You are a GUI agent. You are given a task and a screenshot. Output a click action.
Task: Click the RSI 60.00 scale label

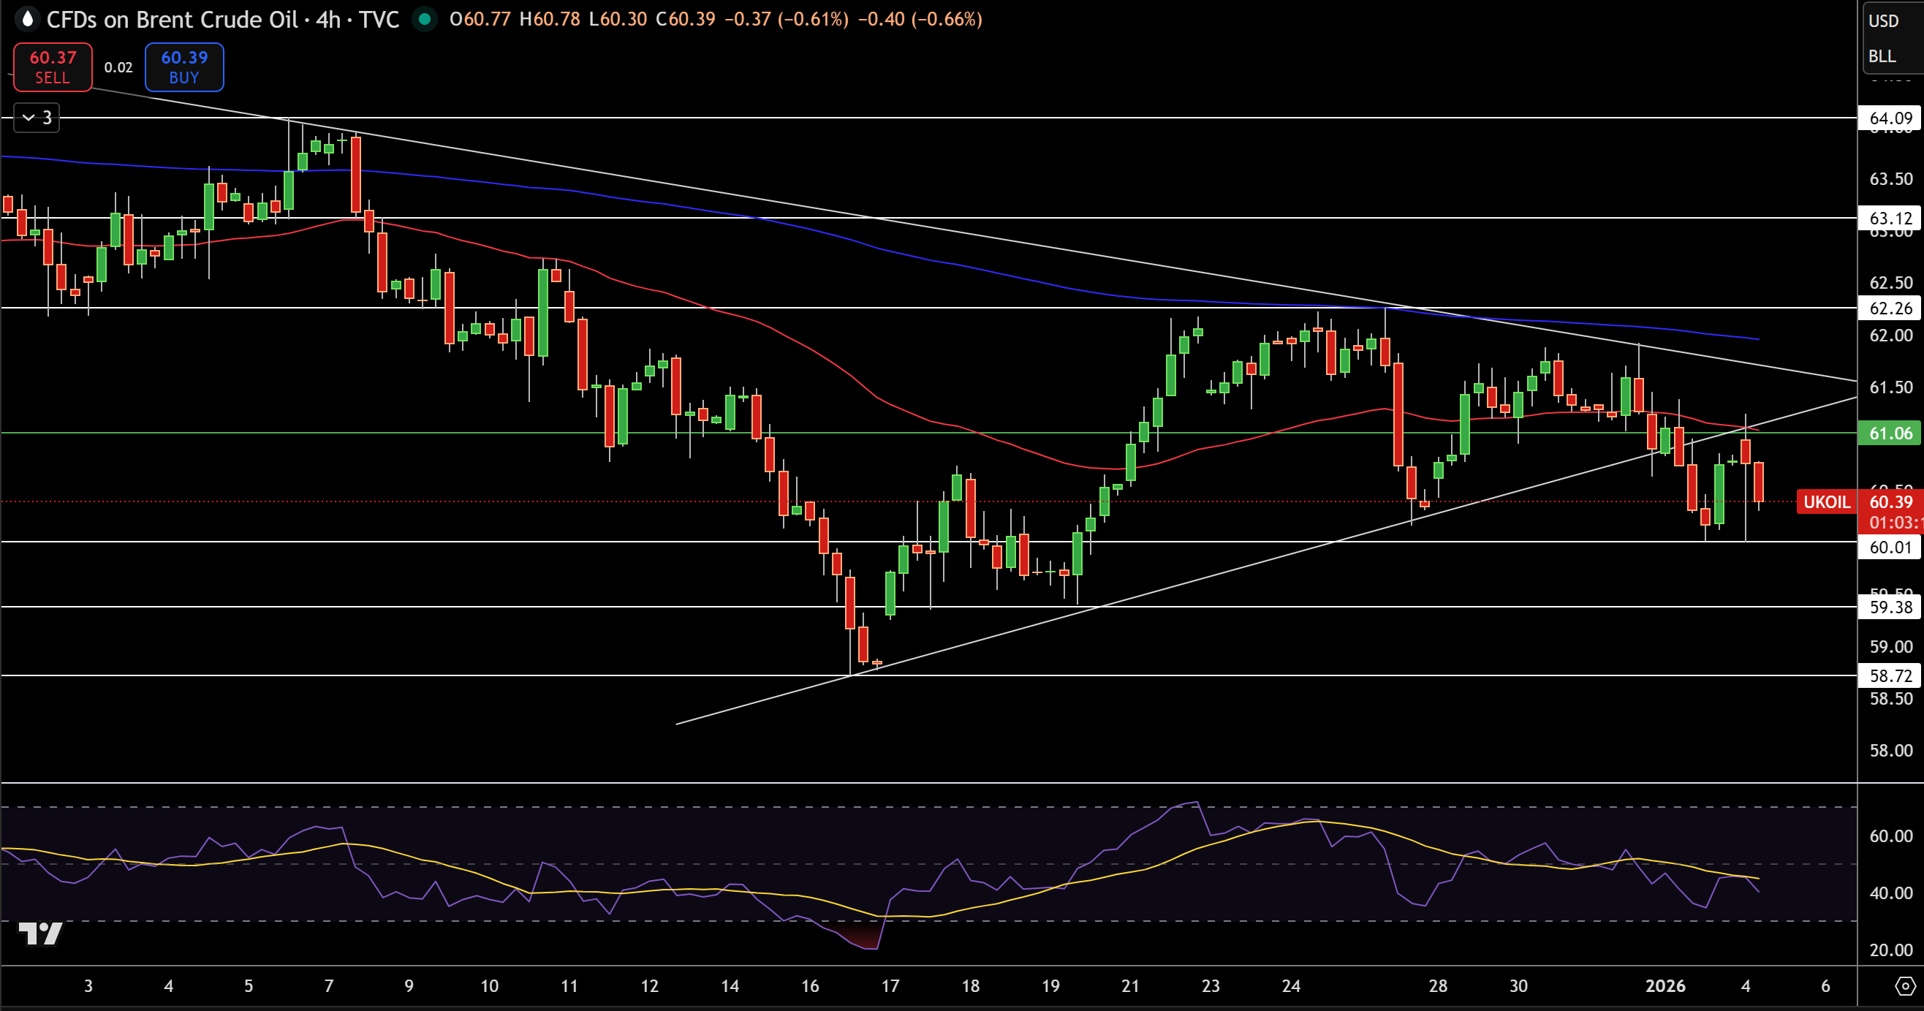click(x=1890, y=836)
